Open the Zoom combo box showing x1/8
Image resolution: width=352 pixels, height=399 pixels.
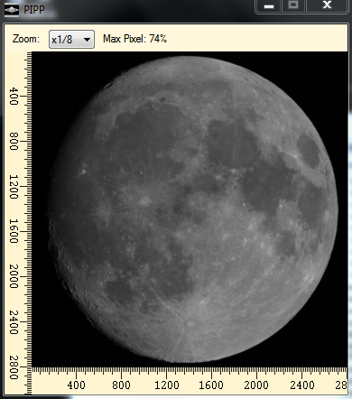[x=71, y=39]
